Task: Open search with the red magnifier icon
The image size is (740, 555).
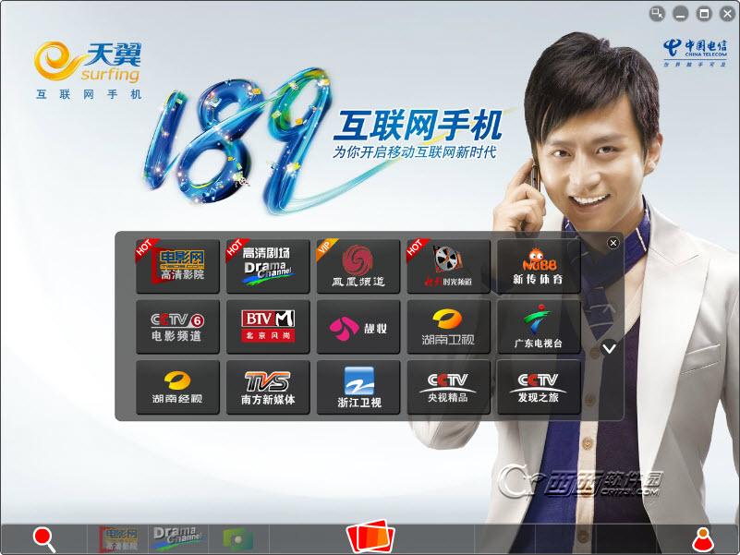Action: pyautogui.click(x=44, y=539)
